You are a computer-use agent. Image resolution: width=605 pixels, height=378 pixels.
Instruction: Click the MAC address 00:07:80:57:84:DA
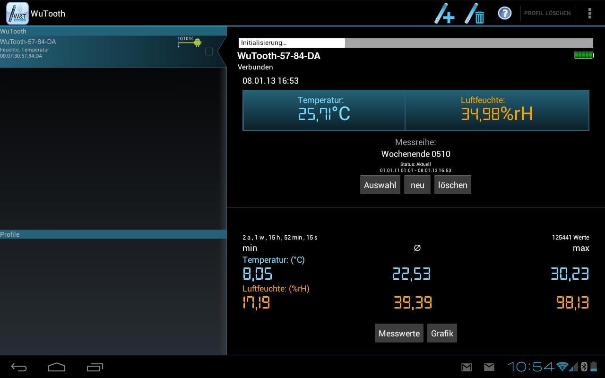click(x=21, y=56)
